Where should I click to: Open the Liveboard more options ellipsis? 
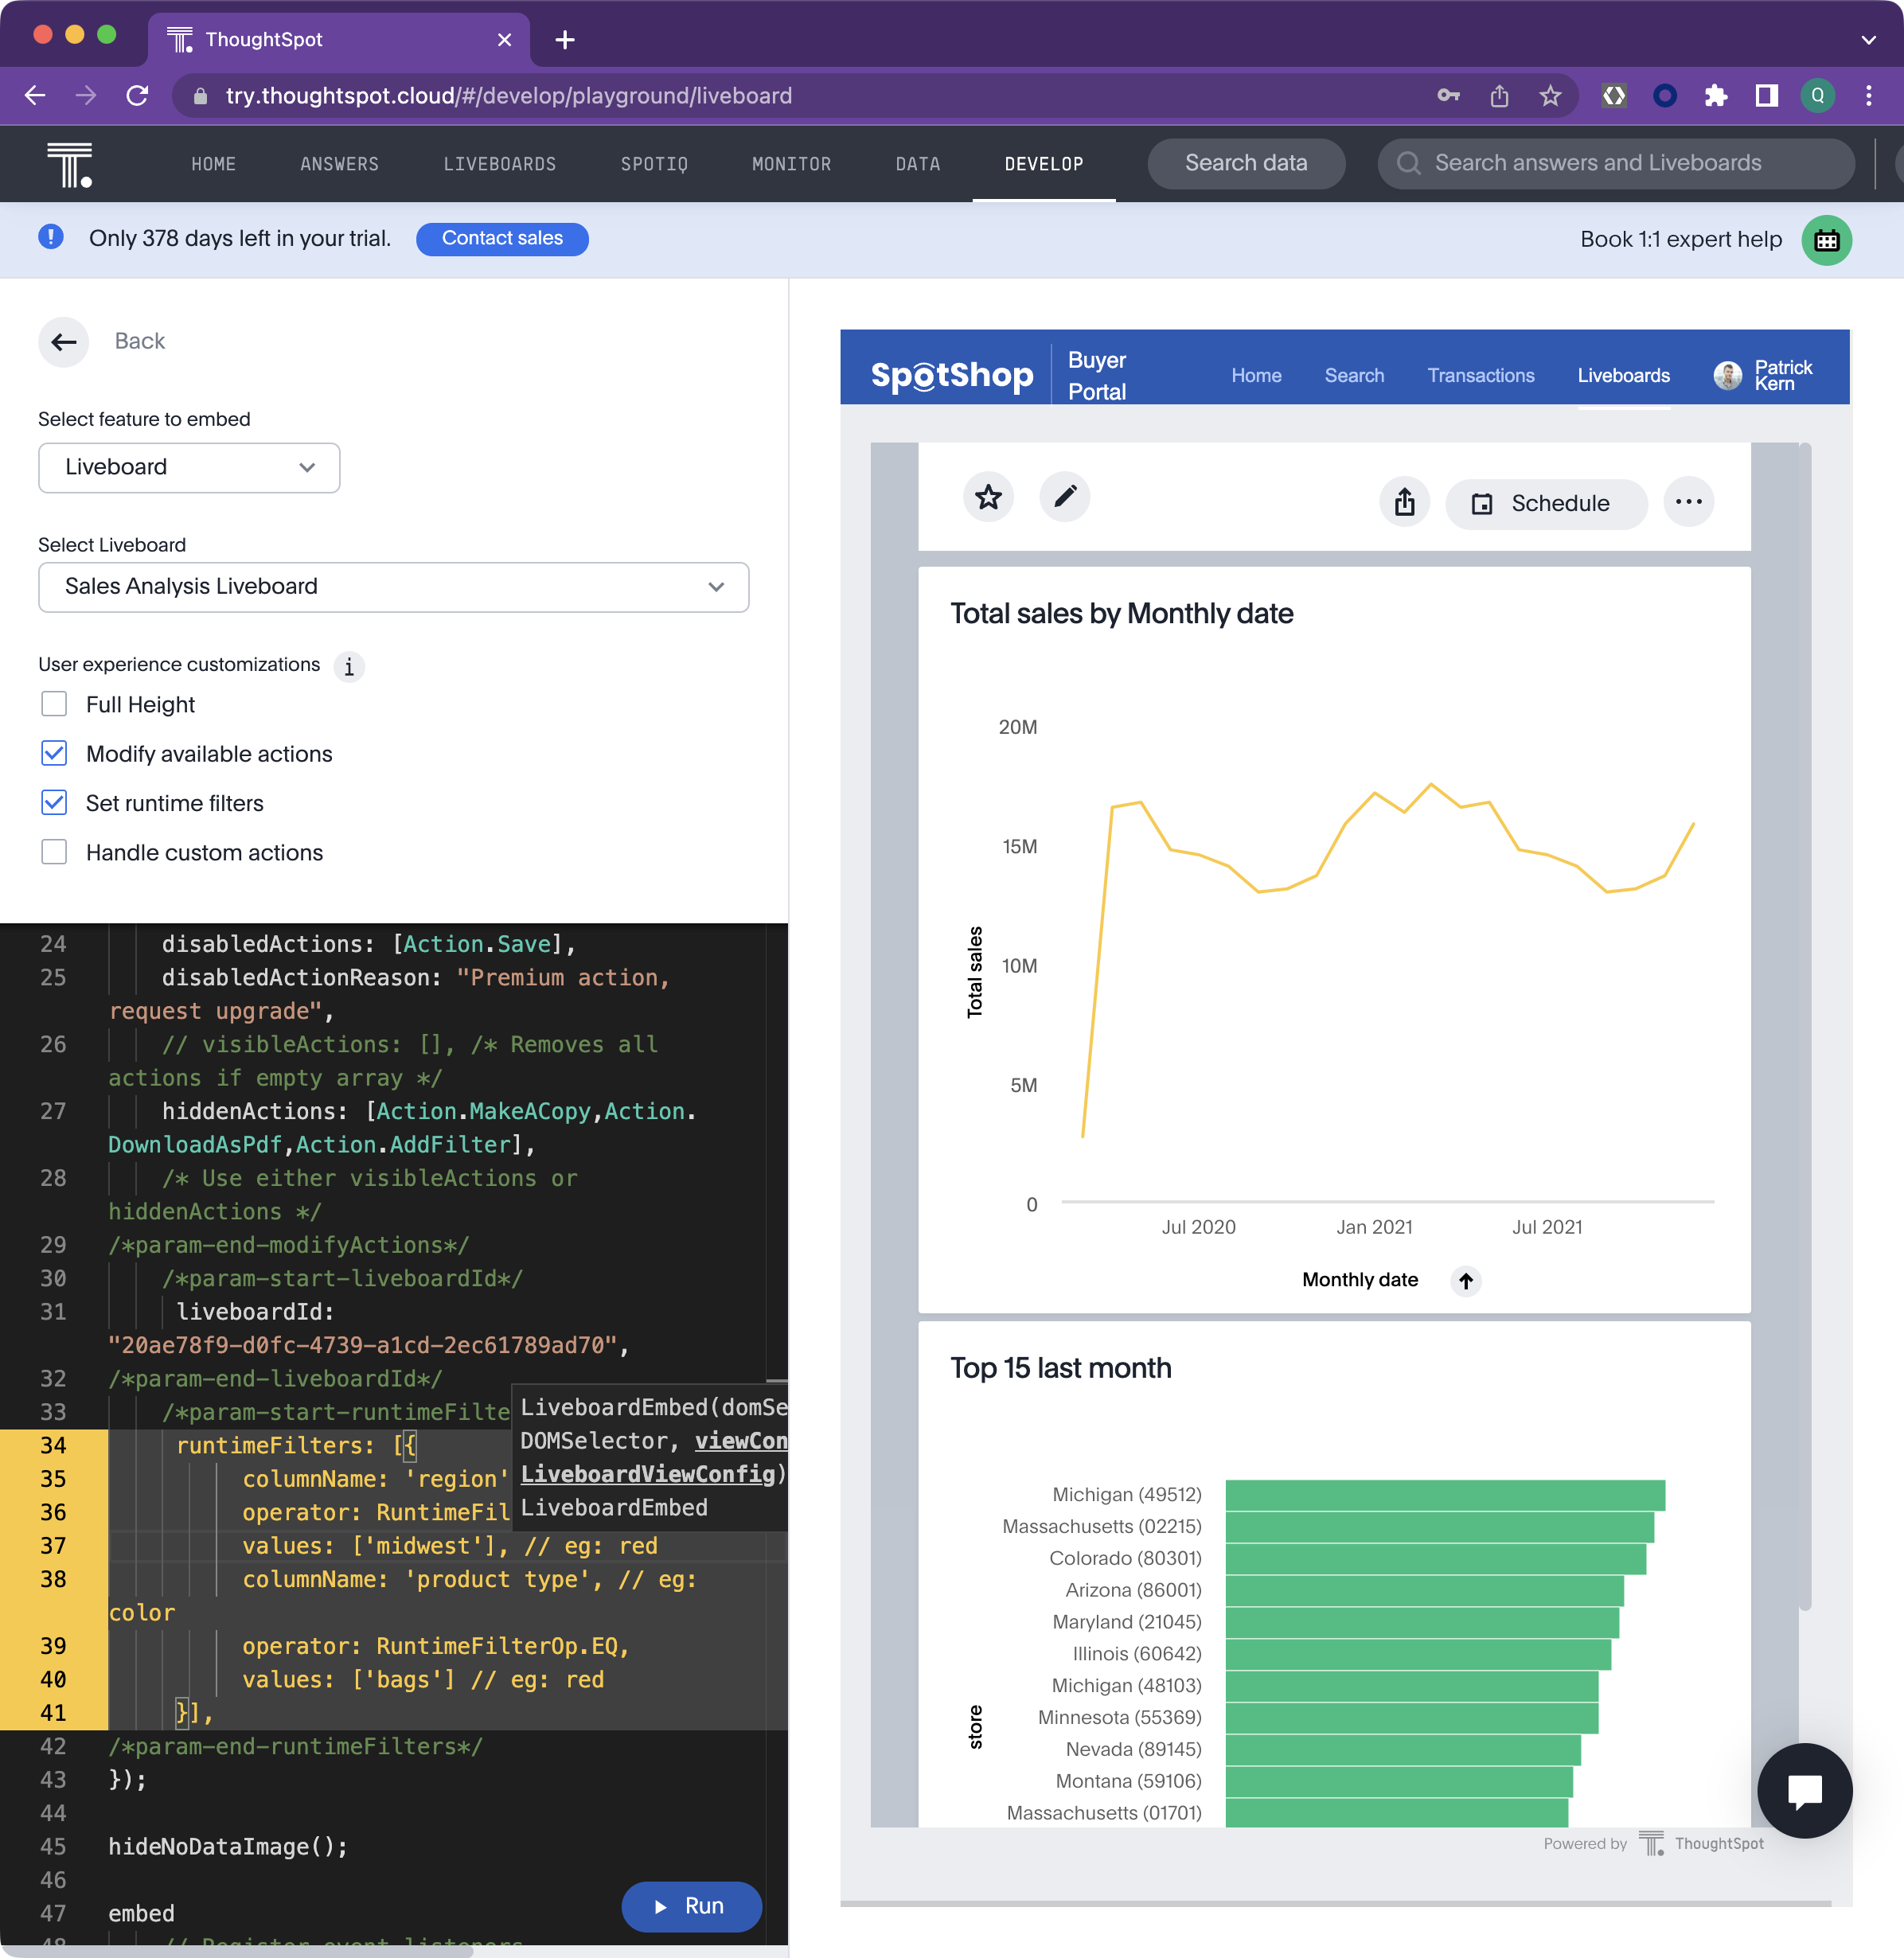1689,502
